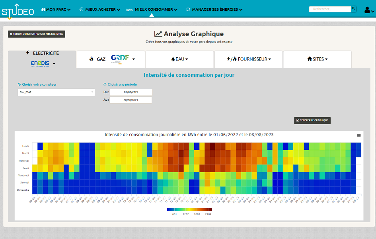The image size is (376, 239).
Task: Click the Jeudi row label
Action: tap(25, 168)
